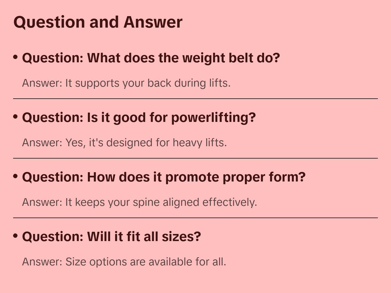Click the divider line below the spine aligned answer
Image resolution: width=391 pixels, height=293 pixels.
(195, 218)
